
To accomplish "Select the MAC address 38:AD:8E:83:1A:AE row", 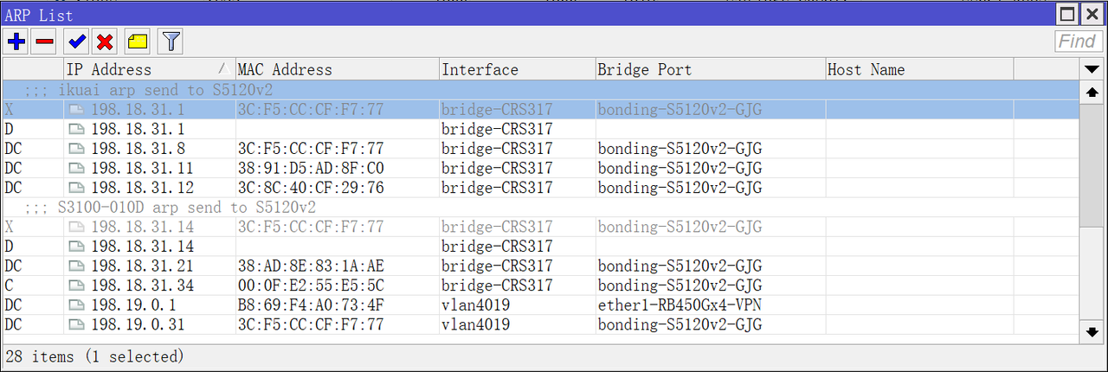I will tap(541, 266).
